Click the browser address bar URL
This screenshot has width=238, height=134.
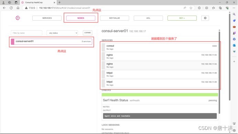(x=65, y=8)
